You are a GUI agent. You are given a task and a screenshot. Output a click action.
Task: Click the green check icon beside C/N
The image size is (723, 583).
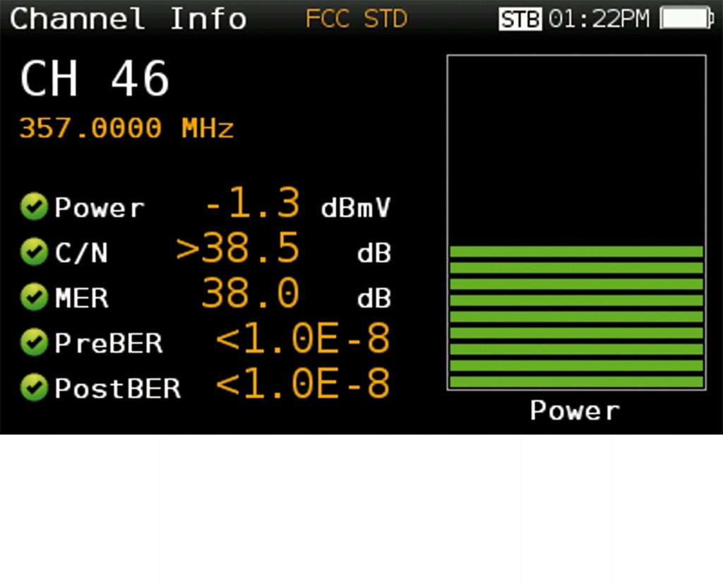click(34, 252)
